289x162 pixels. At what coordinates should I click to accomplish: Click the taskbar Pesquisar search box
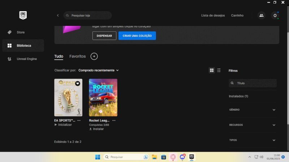coord(126,157)
